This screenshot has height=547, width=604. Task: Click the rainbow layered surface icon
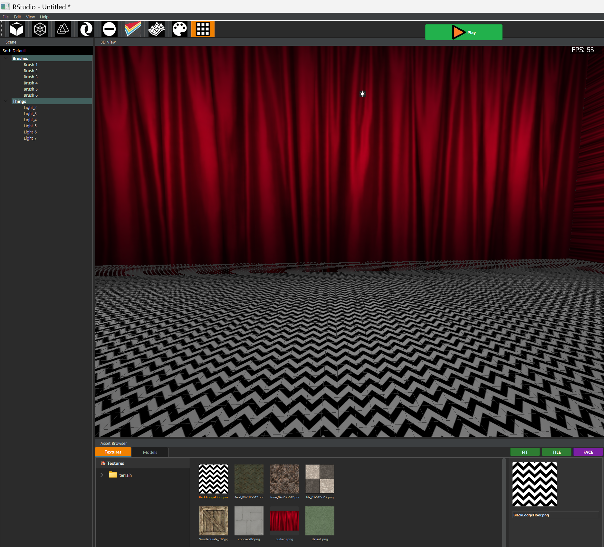coord(133,29)
